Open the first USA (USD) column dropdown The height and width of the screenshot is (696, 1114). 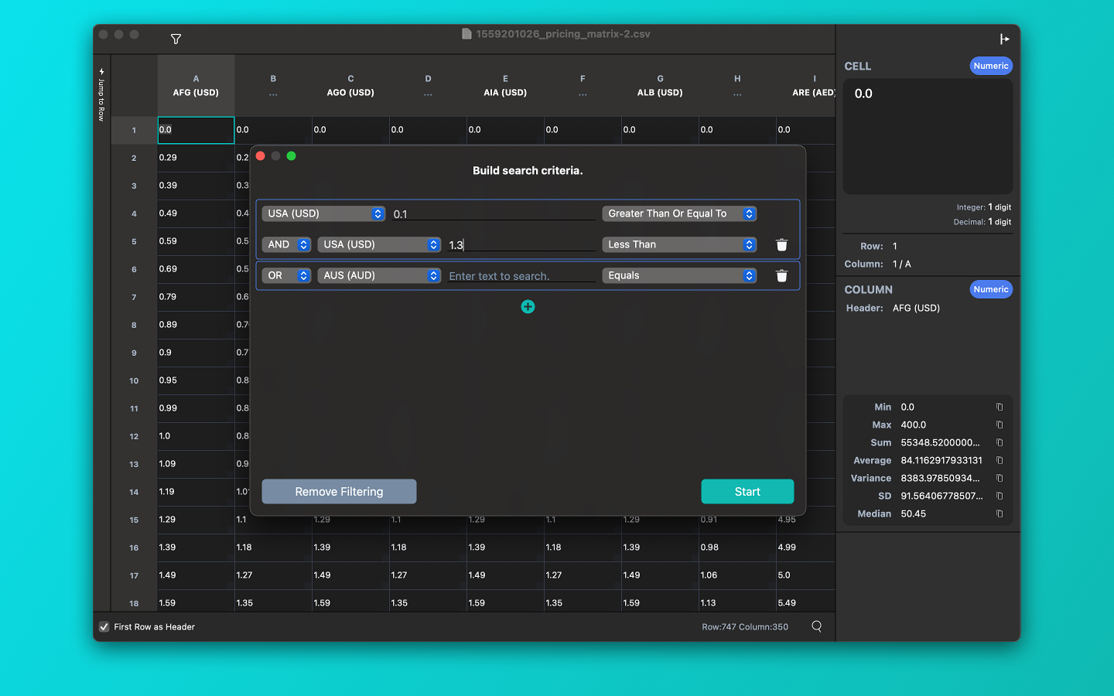click(323, 213)
